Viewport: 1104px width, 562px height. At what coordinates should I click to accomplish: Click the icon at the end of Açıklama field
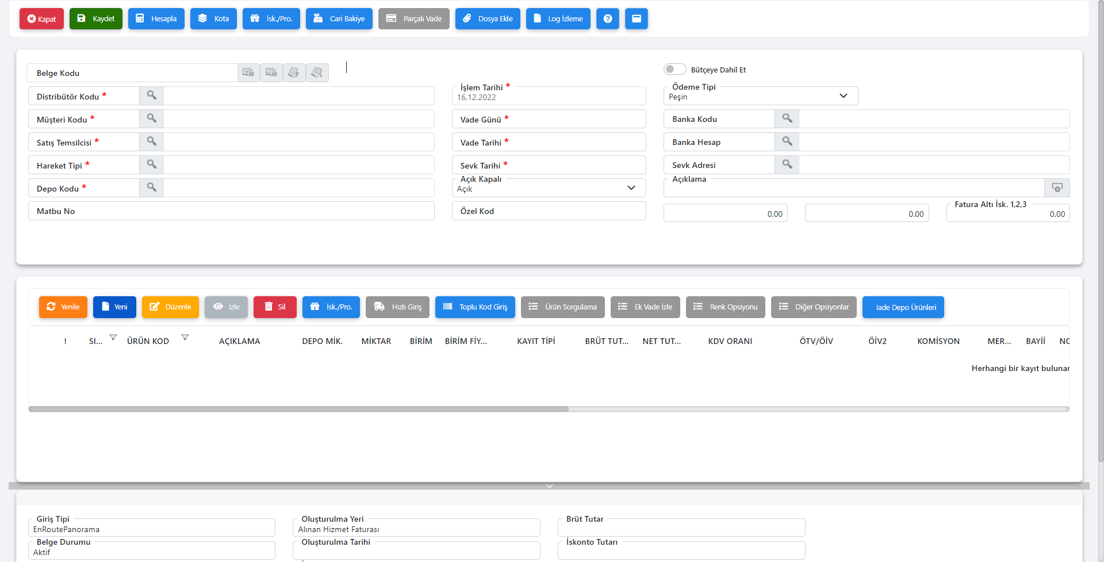(1057, 188)
